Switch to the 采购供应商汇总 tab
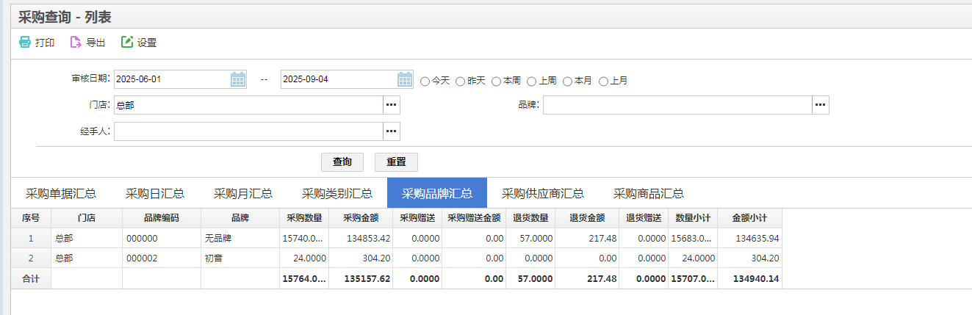 [x=542, y=193]
